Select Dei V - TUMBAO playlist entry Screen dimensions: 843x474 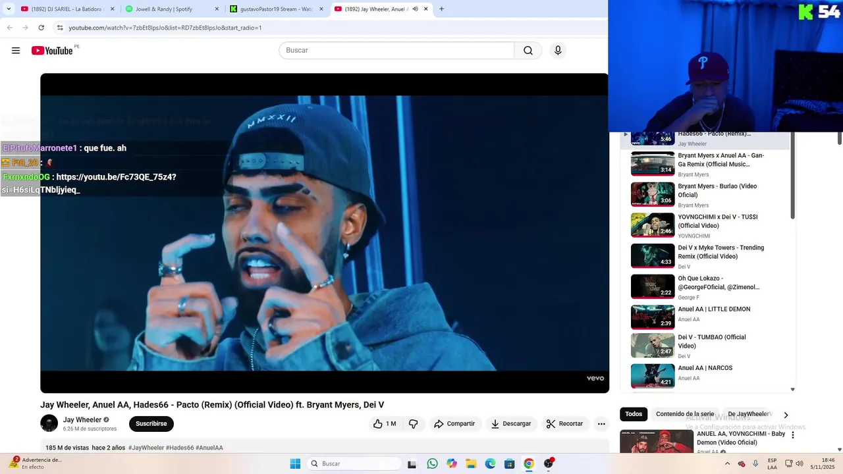click(x=705, y=346)
